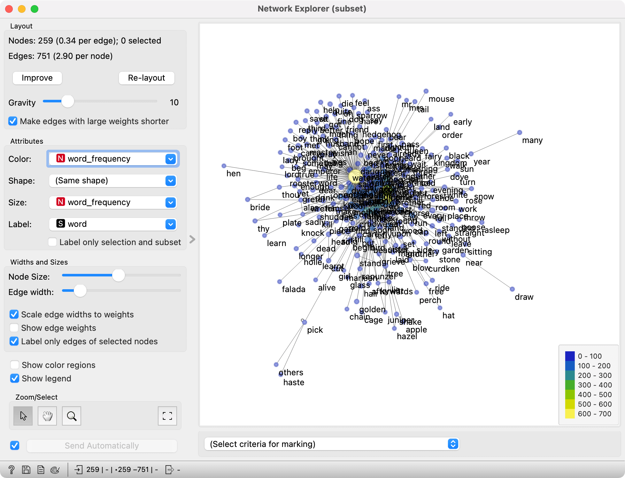Open the Size attribute dropdown
Viewport: 625px width, 478px height.
pyautogui.click(x=113, y=202)
